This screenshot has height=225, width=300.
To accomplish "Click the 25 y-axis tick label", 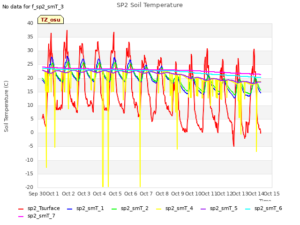I will click(x=30, y=64).
